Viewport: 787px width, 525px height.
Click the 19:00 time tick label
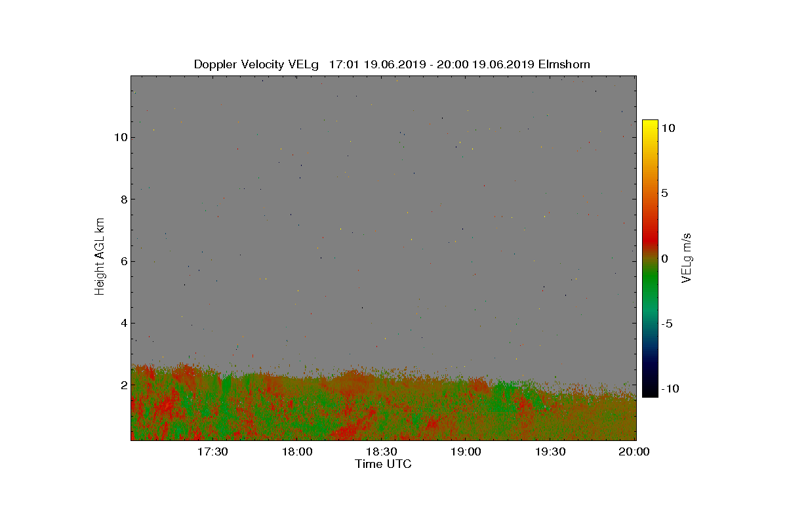[466, 451]
